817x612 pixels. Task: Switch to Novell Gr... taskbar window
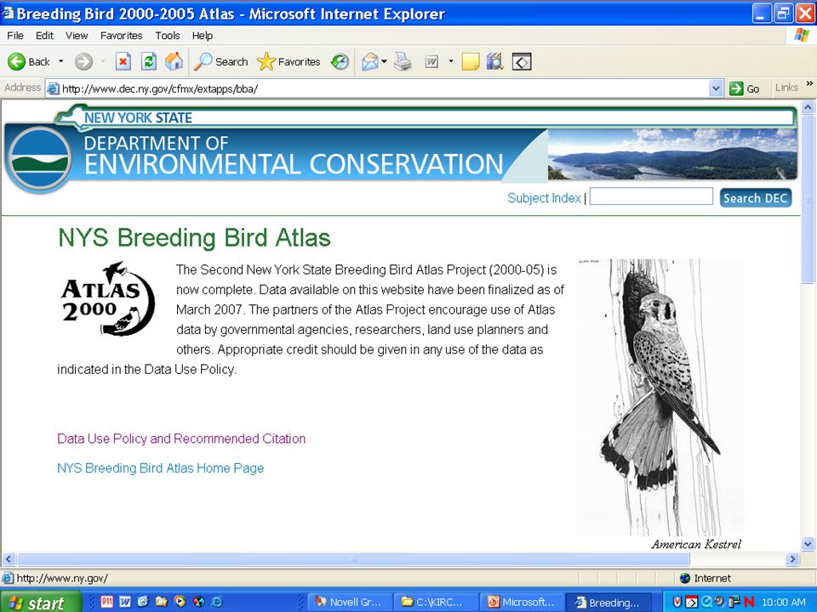[348, 602]
